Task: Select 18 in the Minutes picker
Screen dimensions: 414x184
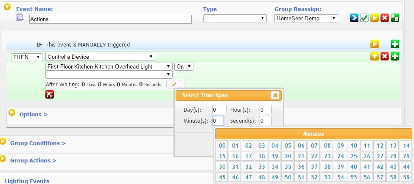Action: pos(262,156)
